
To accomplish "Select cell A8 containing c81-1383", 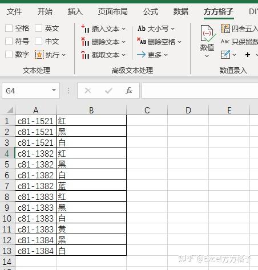I will point(36,197).
